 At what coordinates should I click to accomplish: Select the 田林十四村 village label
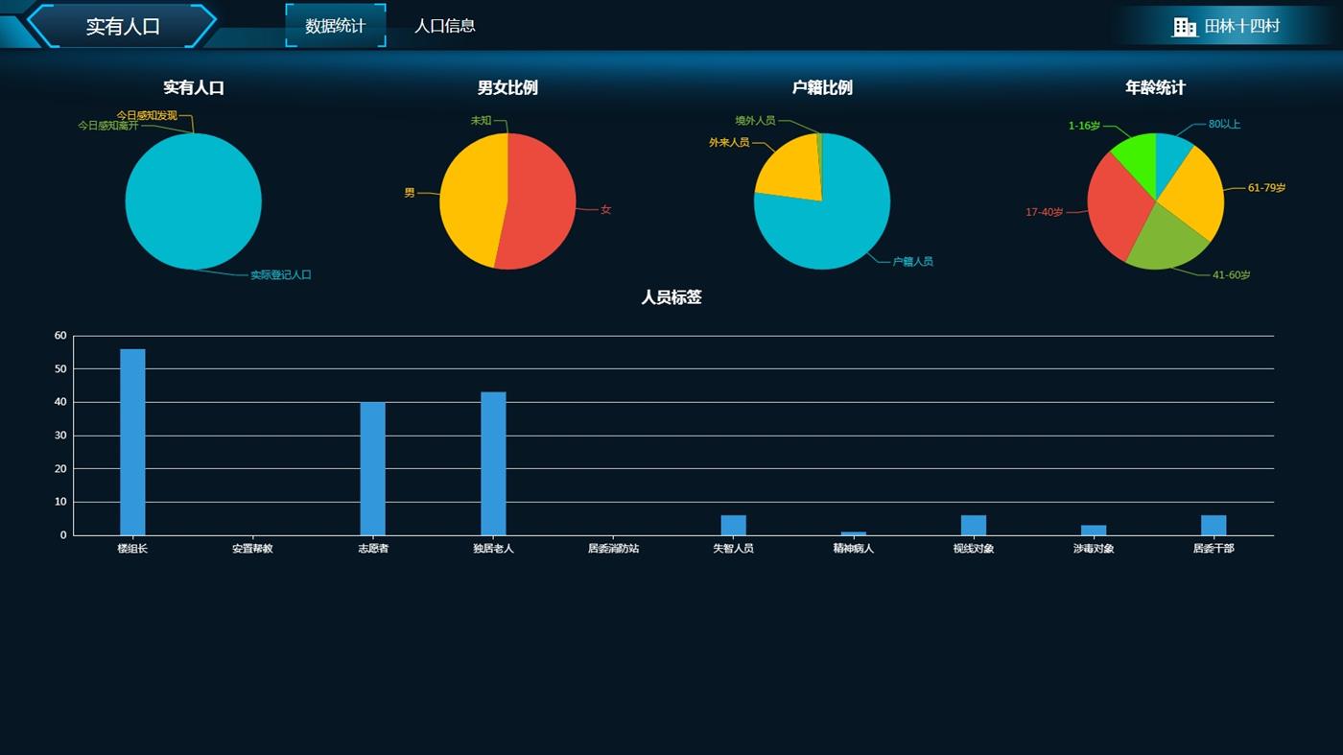point(1242,26)
